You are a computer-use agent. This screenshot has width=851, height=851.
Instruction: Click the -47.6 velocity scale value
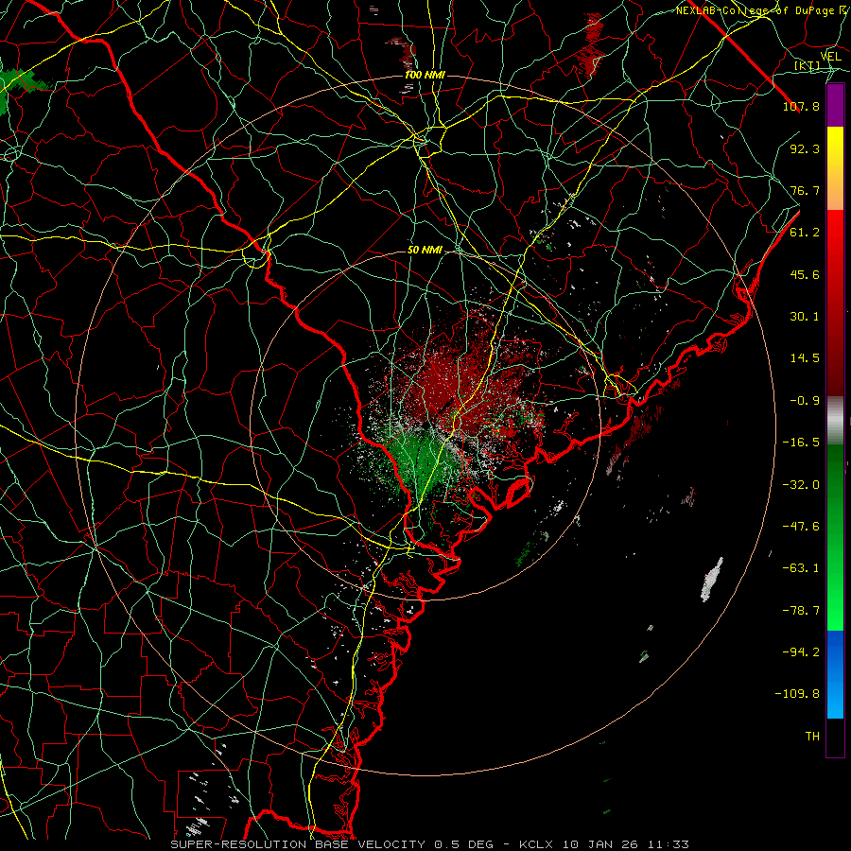(801, 527)
